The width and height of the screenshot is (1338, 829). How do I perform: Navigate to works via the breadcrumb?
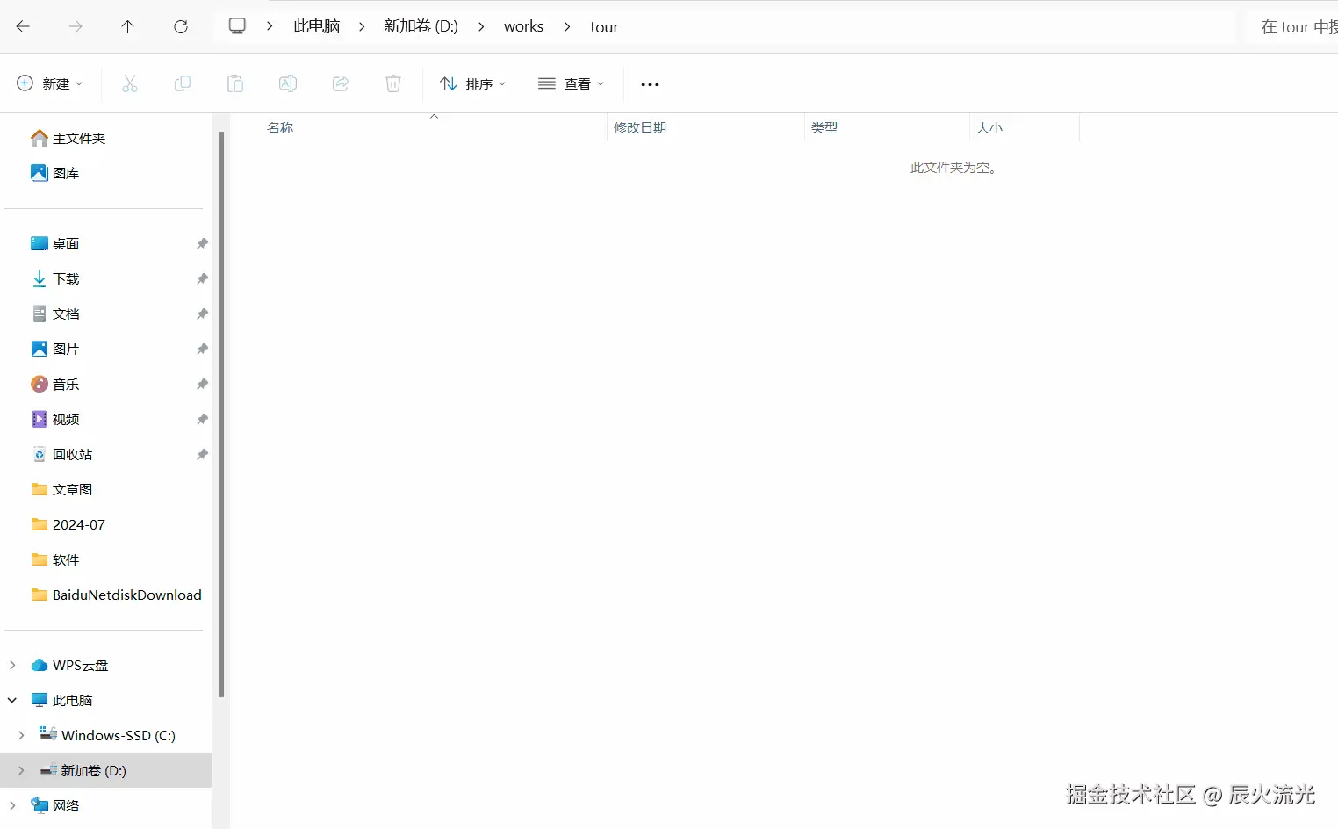click(x=524, y=26)
